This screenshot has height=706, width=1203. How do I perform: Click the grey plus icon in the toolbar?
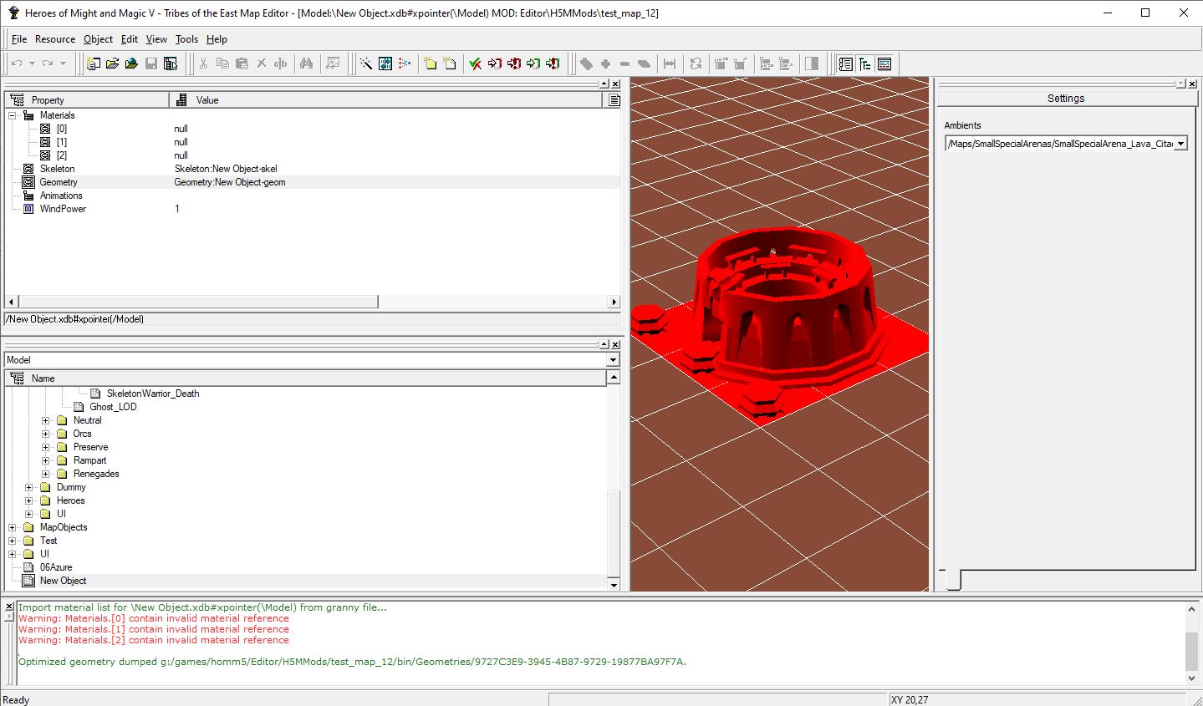coord(605,63)
